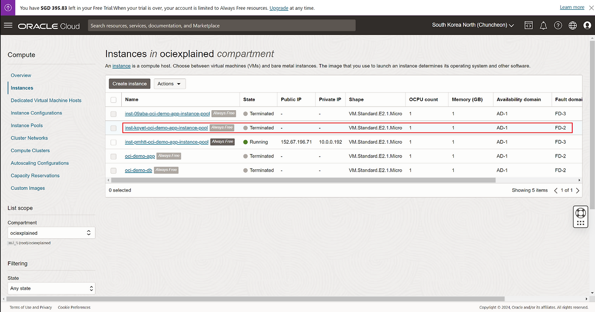Check the inst-koyet-oci-demo-app-instance-pool row checkbox
The width and height of the screenshot is (595, 312).
click(113, 128)
